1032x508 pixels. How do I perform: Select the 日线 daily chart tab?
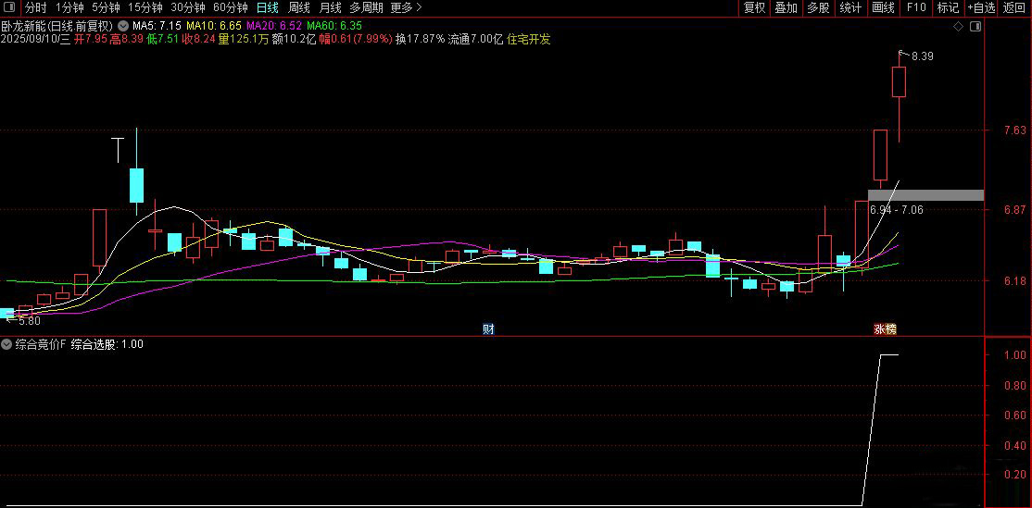[x=267, y=8]
